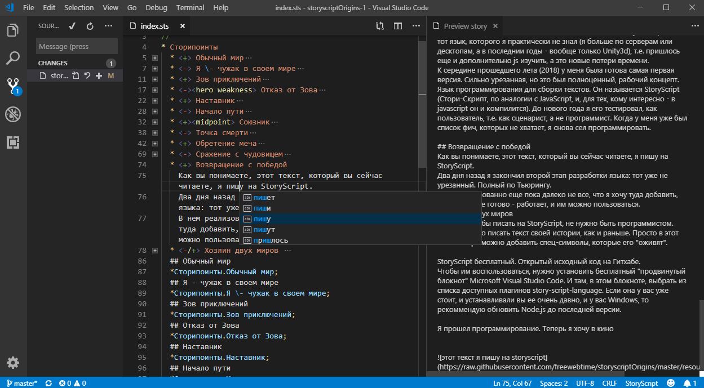This screenshot has height=388, width=704.
Task: Pick suggestion пишут from autocomplete list
Action: point(360,230)
